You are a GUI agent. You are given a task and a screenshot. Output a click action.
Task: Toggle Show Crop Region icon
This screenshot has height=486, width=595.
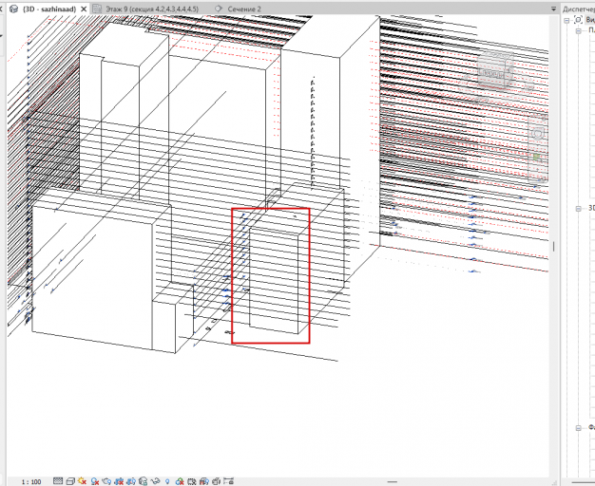pyautogui.click(x=131, y=481)
